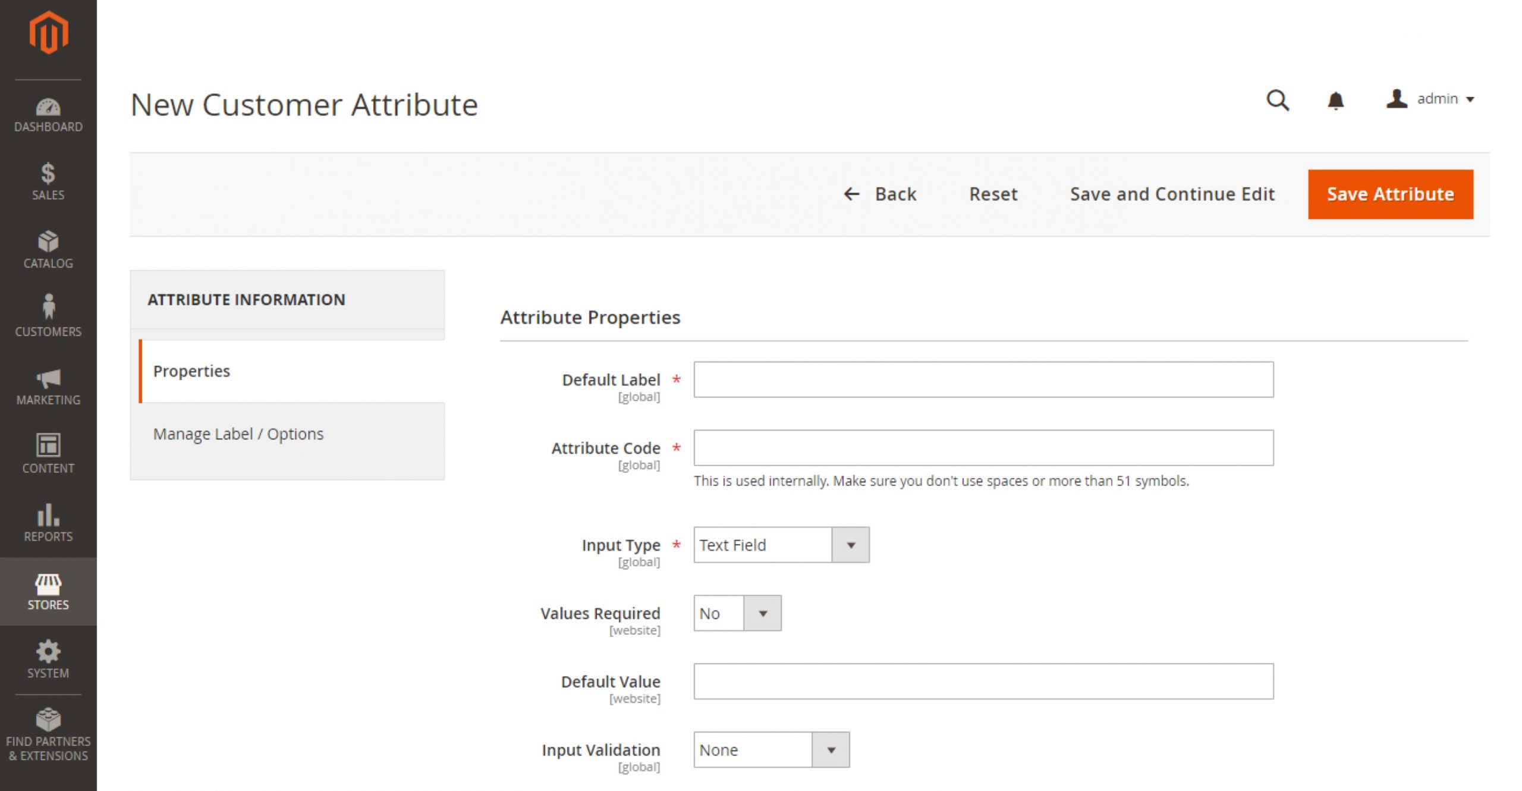Click the Save Attribute button
The width and height of the screenshot is (1522, 791).
pyautogui.click(x=1390, y=194)
